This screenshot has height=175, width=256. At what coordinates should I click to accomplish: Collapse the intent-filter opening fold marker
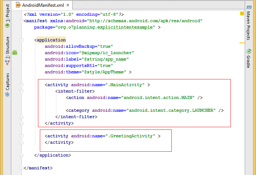pos(21,91)
